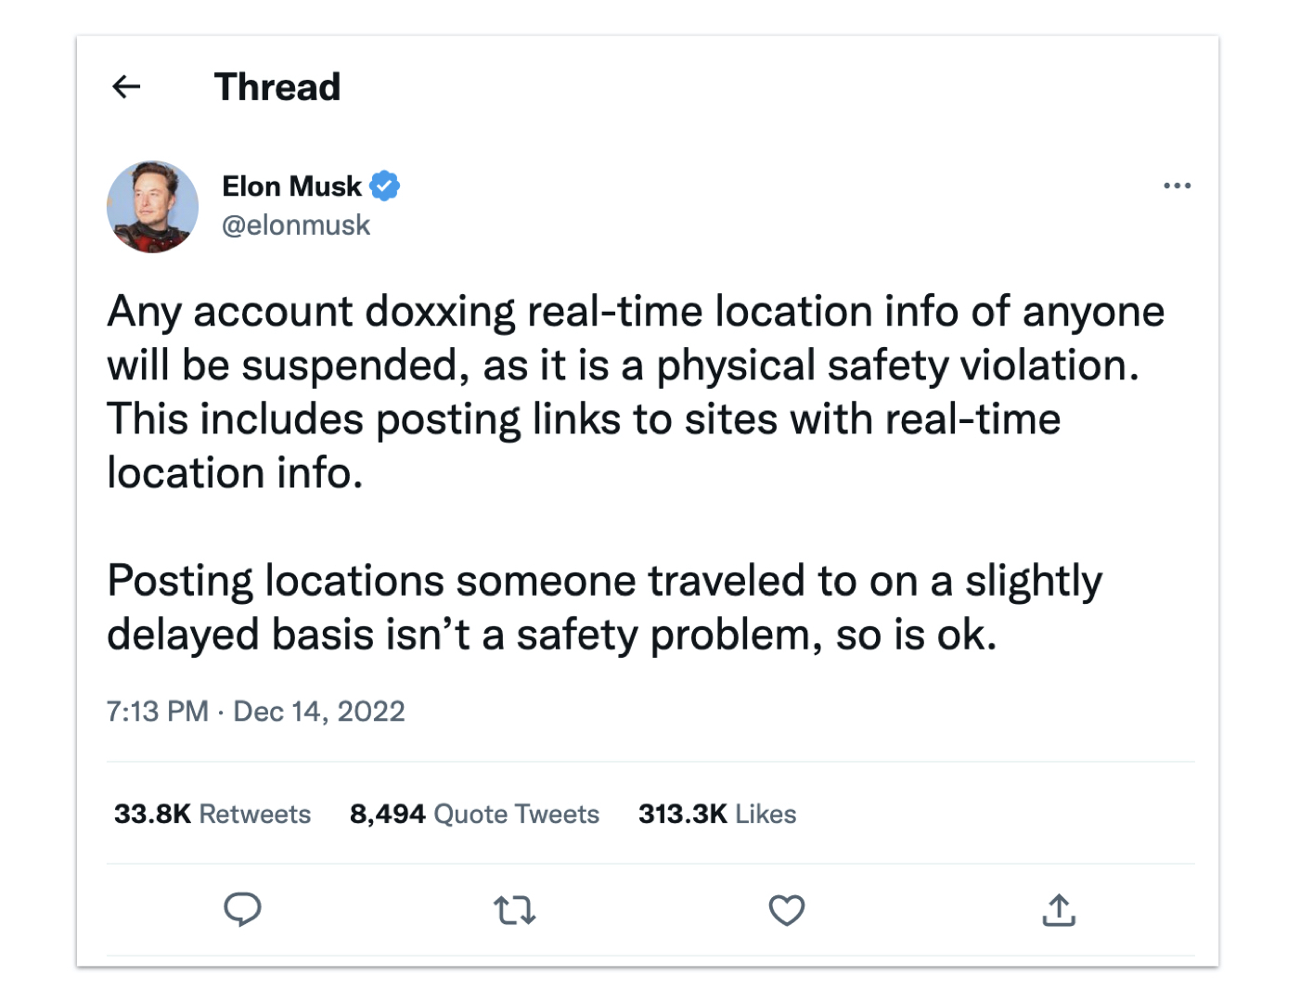This screenshot has height=1002, width=1300.
Task: Open the 33.8K Retweets list
Action: [212, 814]
